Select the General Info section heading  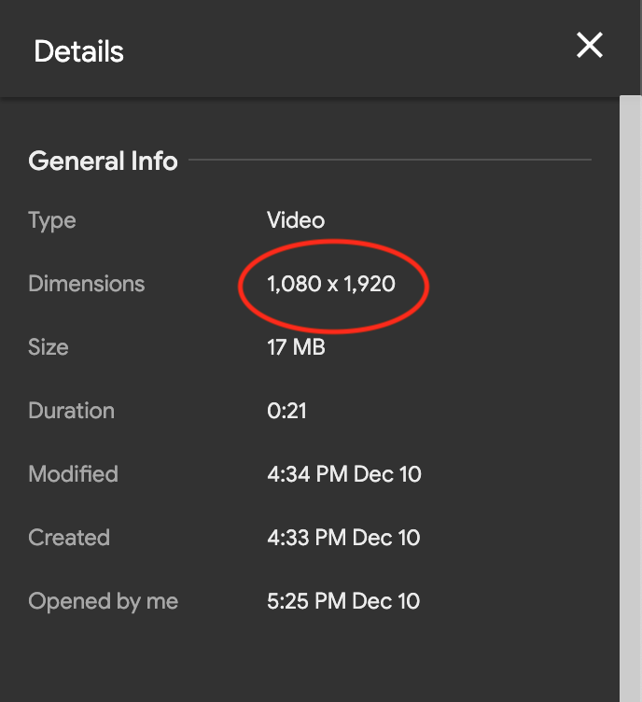[103, 161]
